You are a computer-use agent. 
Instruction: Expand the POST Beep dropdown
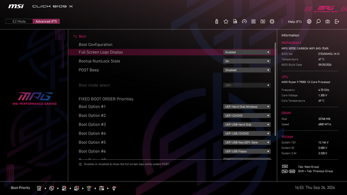point(247,70)
